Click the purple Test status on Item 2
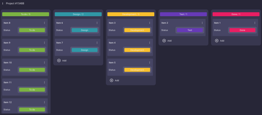 pyautogui.click(x=190, y=30)
